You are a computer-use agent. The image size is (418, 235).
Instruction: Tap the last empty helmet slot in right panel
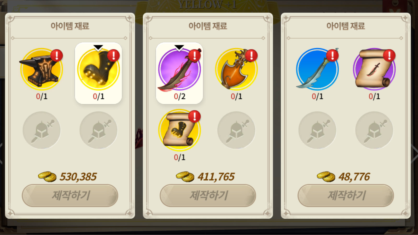point(374,130)
